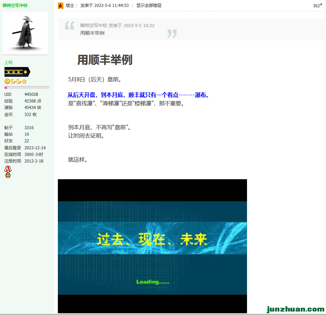Click the medal icon below 注册时间
The image size is (326, 315).
(x=8, y=172)
